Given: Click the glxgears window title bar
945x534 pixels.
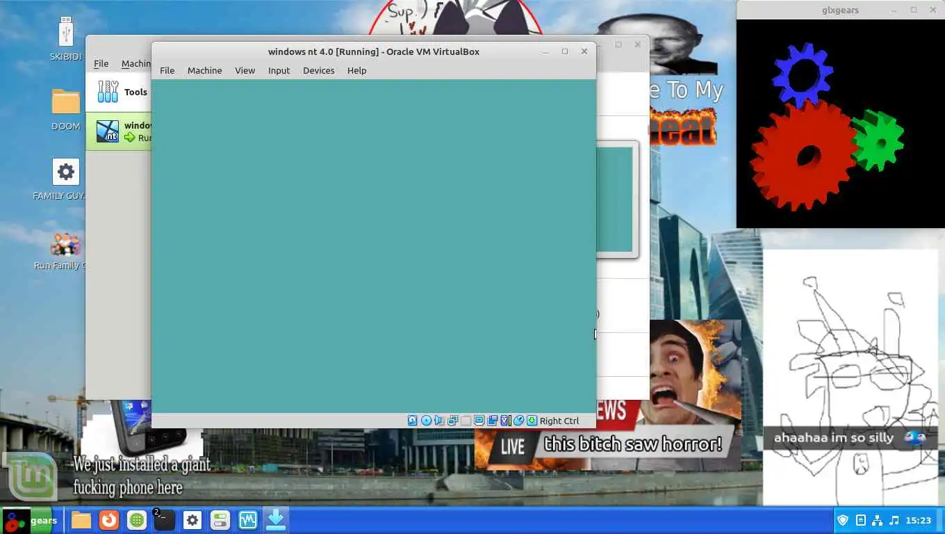Looking at the screenshot, I should 840,10.
